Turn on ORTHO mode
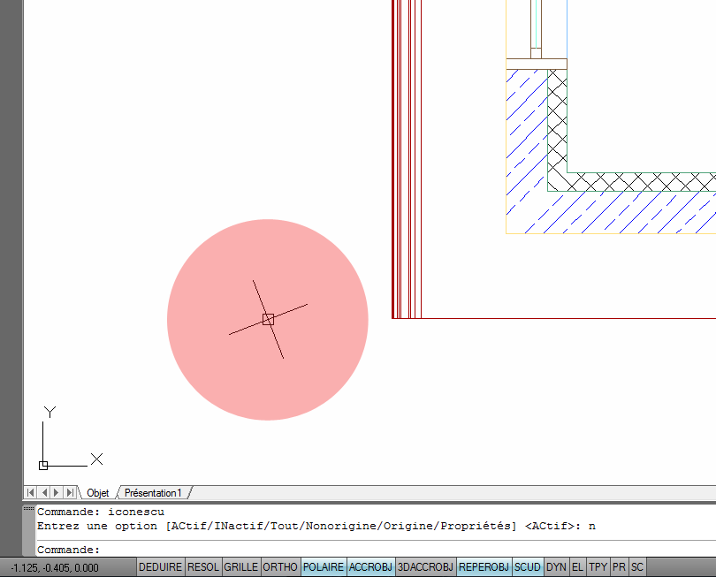This screenshot has width=716, height=577. (x=280, y=566)
